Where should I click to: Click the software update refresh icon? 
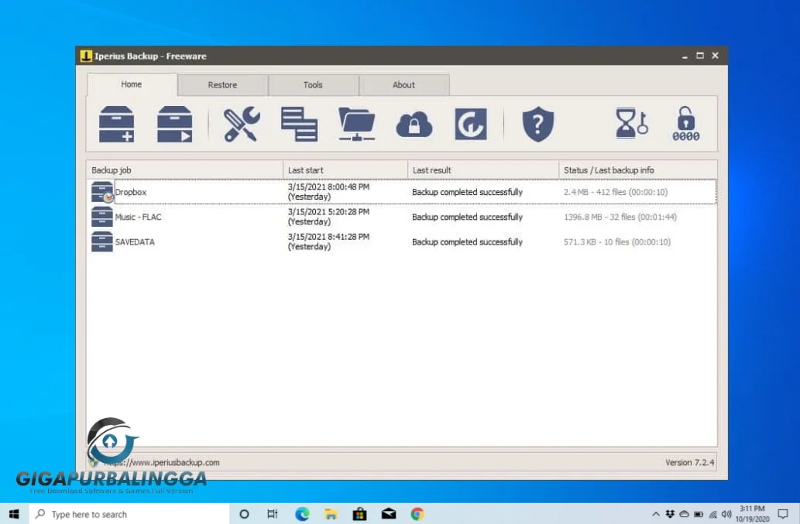pos(471,124)
